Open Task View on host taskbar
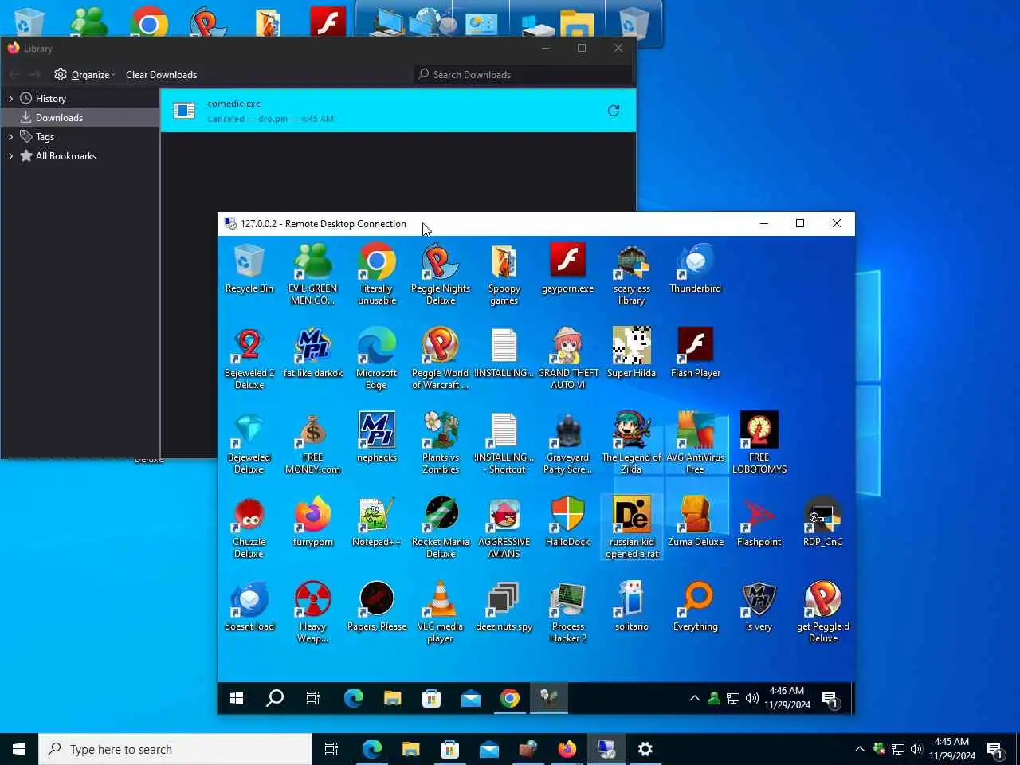The width and height of the screenshot is (1020, 765). [331, 749]
